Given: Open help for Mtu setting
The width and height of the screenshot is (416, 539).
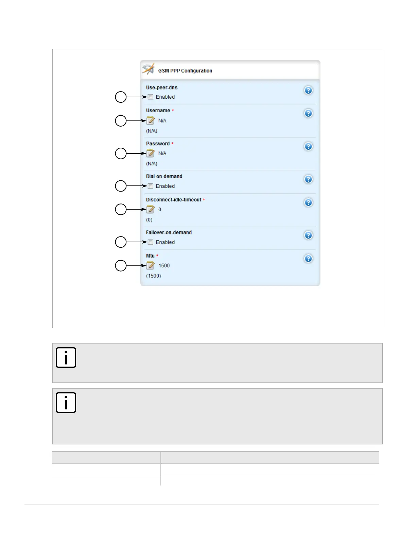Looking at the screenshot, I should coord(308,259).
